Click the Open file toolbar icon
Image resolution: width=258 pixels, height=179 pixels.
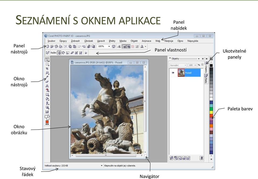(52, 46)
